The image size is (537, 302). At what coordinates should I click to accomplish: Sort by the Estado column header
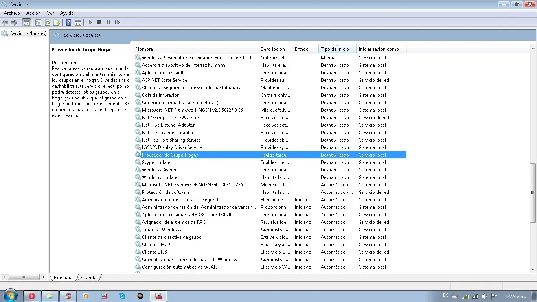tap(305, 49)
